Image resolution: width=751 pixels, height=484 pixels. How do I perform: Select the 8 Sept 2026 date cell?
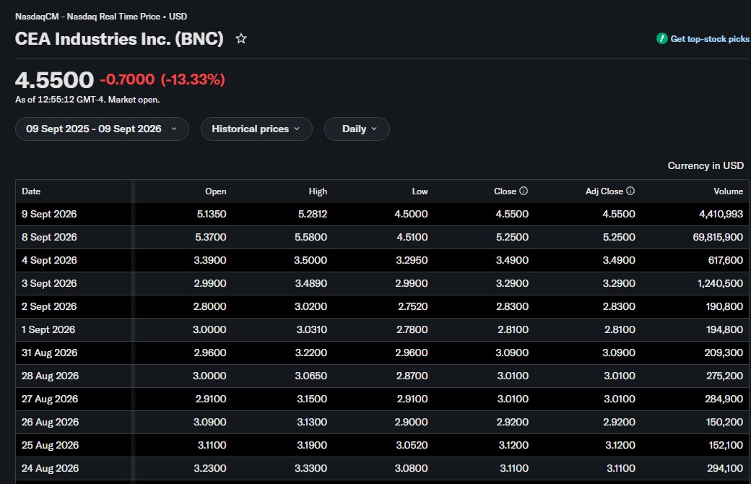click(49, 237)
